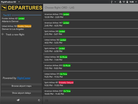Click the 2:45 PM - 4:35 PM time text

click(x=53, y=26)
